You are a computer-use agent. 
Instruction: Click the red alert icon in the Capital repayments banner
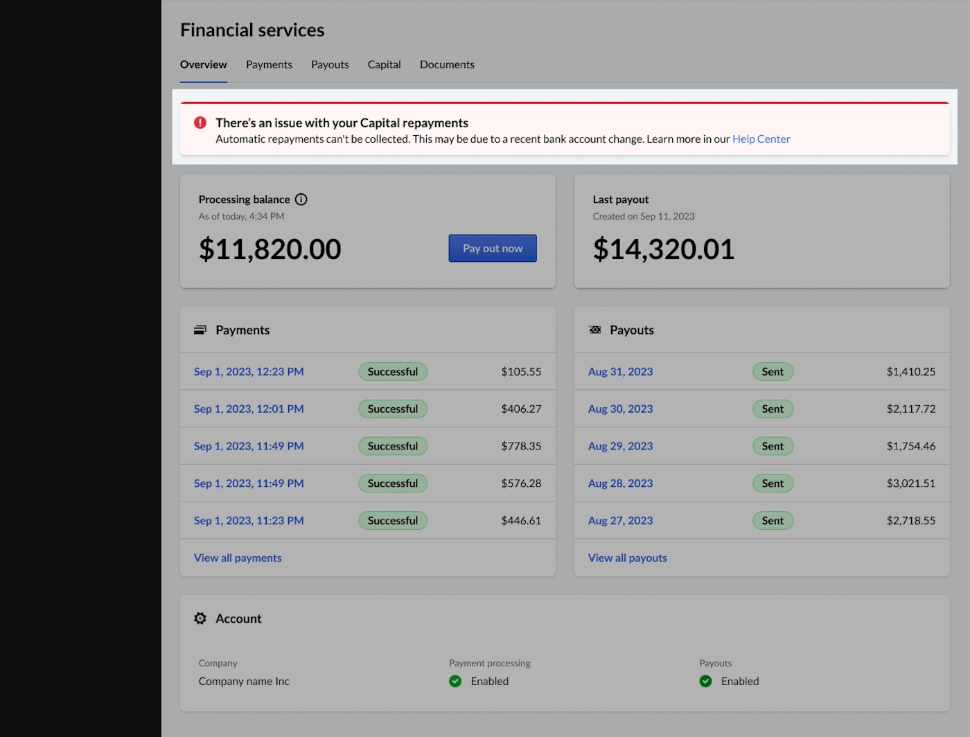(x=200, y=122)
